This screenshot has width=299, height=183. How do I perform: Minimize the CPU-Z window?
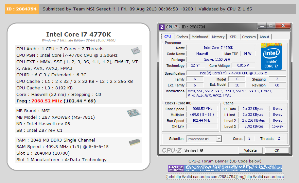[262, 26]
